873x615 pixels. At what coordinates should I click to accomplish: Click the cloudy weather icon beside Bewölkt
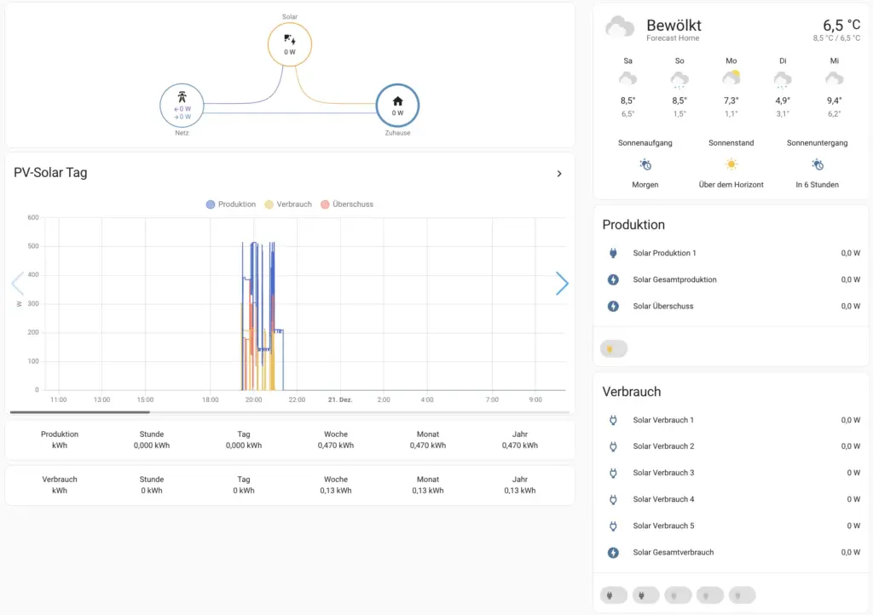tap(620, 28)
